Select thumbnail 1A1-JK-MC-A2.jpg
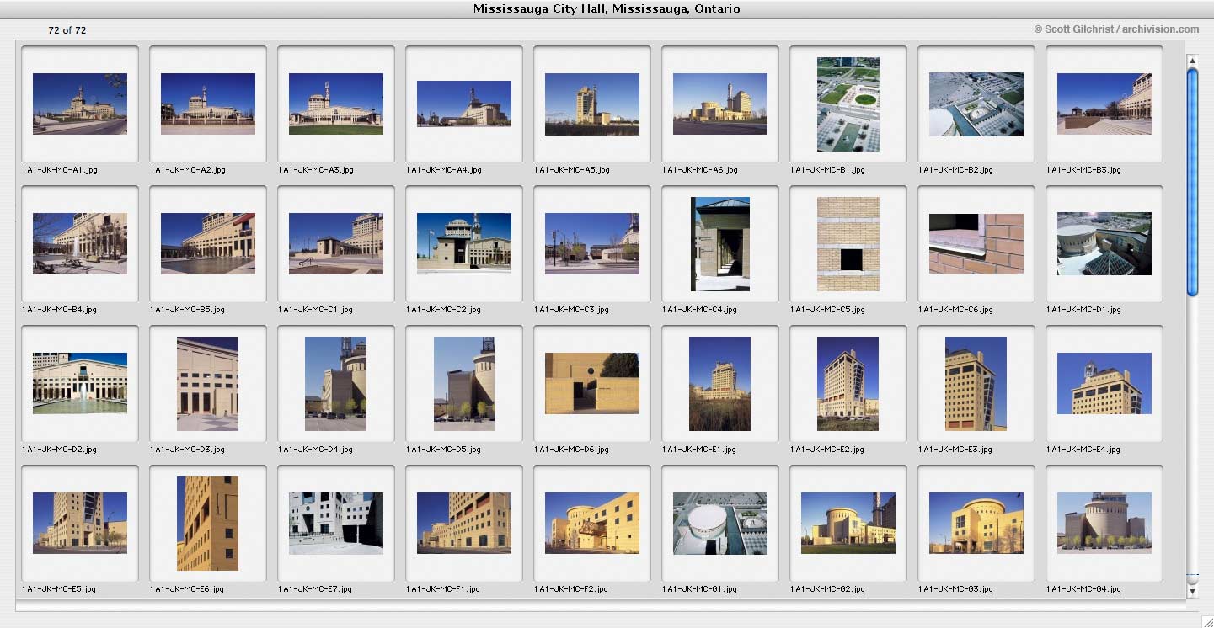1214x628 pixels. click(208, 104)
